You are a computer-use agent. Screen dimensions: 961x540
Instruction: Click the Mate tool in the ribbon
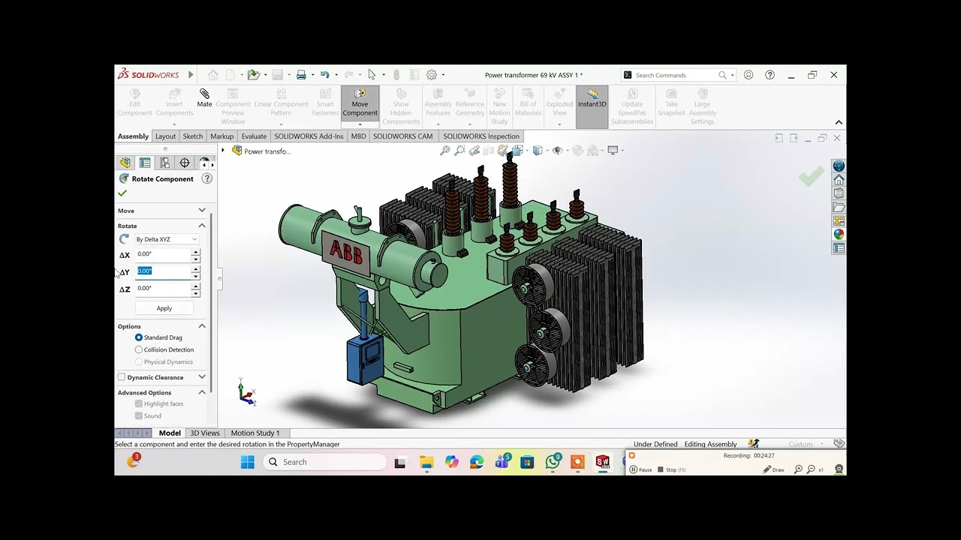tap(204, 99)
